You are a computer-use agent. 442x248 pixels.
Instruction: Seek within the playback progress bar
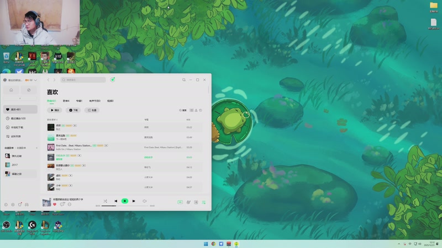125,206
